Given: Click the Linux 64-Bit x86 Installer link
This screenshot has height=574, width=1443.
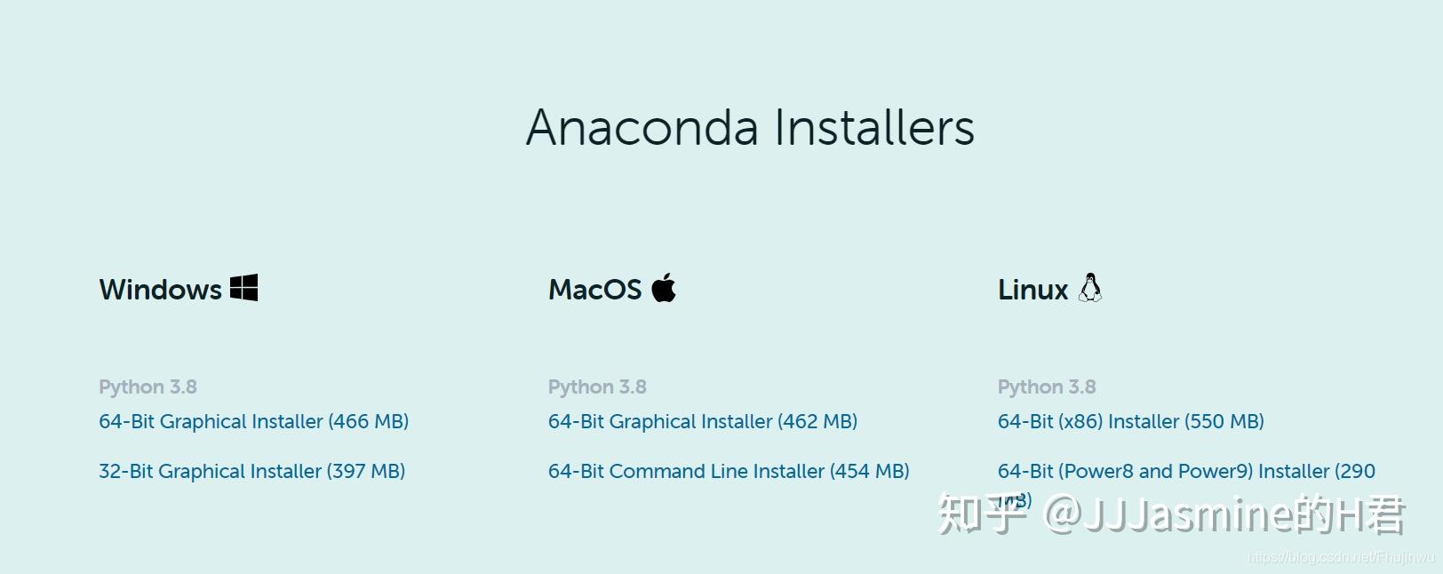Looking at the screenshot, I should click(1130, 421).
